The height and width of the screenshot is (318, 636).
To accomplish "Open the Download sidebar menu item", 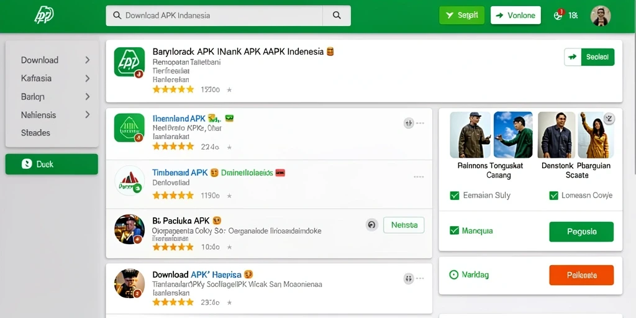I will pos(40,60).
